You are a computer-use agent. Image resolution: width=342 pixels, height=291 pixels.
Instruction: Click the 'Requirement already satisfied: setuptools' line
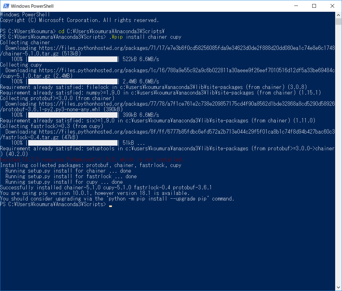(167, 151)
